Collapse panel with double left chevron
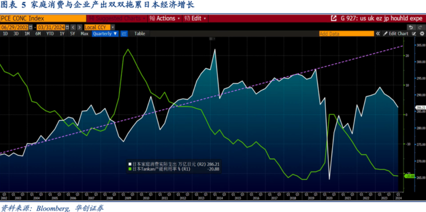The image size is (426, 212). (x=377, y=34)
